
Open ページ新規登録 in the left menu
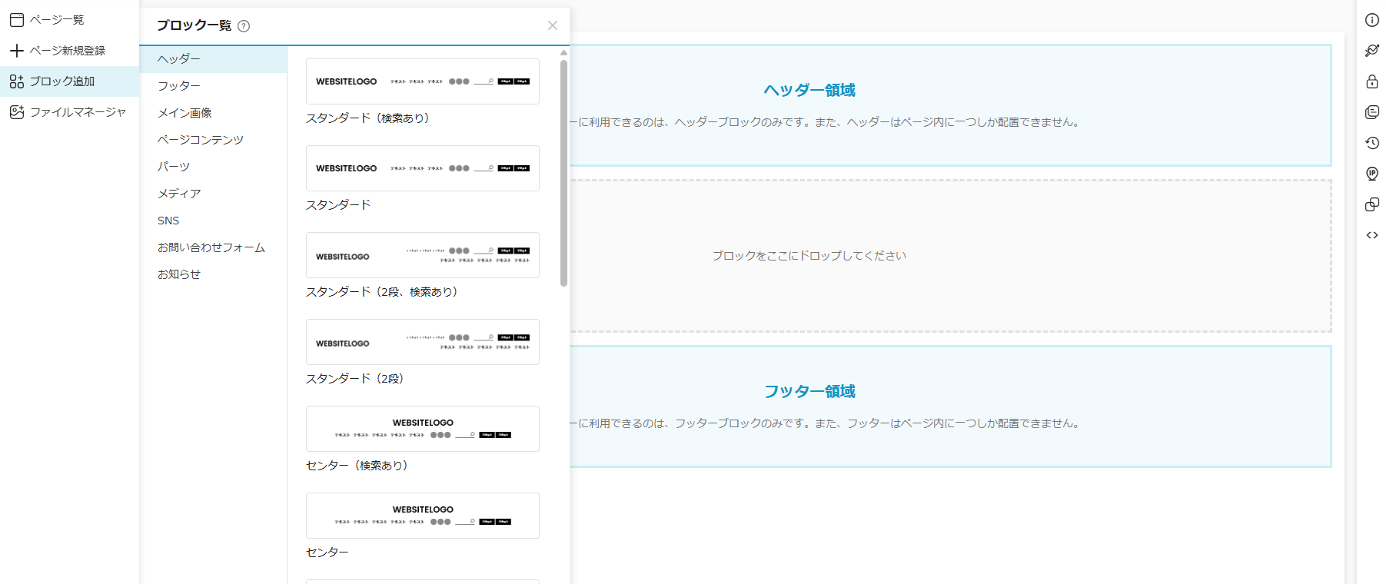[x=68, y=51]
